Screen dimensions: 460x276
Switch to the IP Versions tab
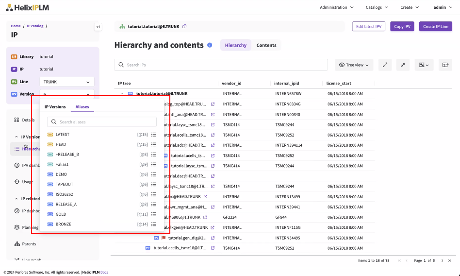coord(55,107)
